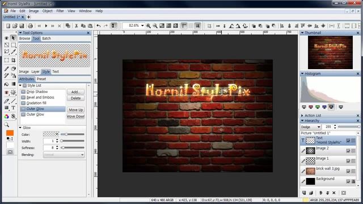Image resolution: width=363 pixels, height=204 pixels.
Task: Open the glow Blending dropdown
Action: [64, 155]
